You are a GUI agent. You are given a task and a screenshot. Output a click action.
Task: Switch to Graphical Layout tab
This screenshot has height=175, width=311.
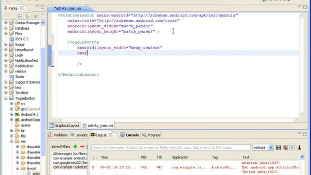point(65,125)
